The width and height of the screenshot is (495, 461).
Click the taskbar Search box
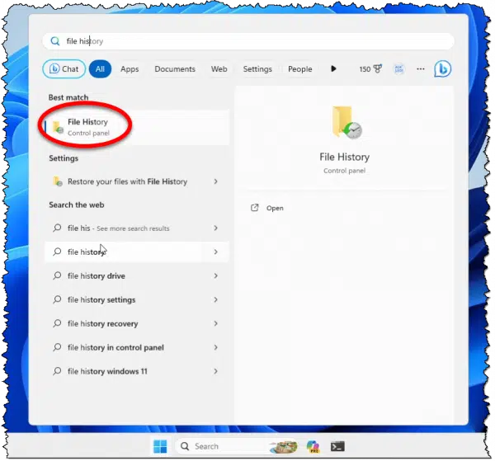click(237, 446)
